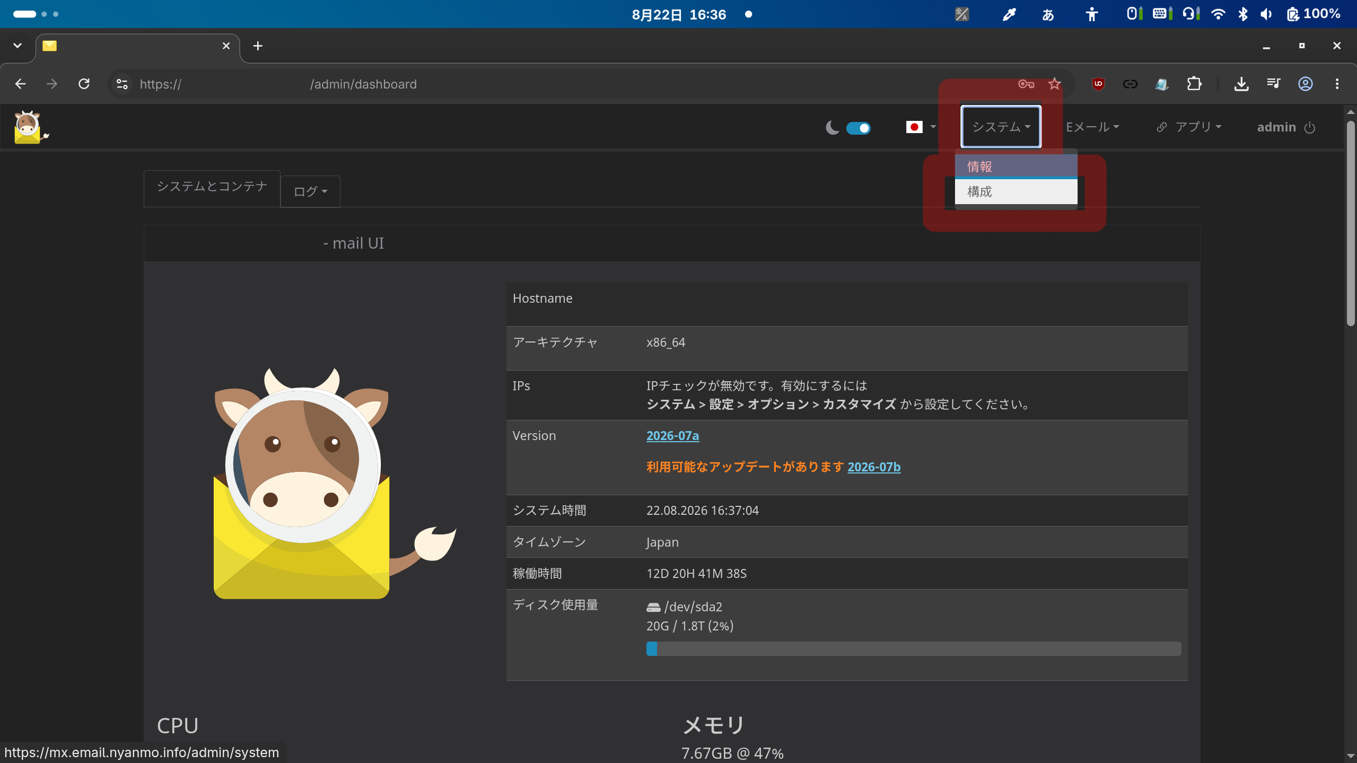Open the media controls playlist icon
The width and height of the screenshot is (1357, 763).
coord(1273,84)
